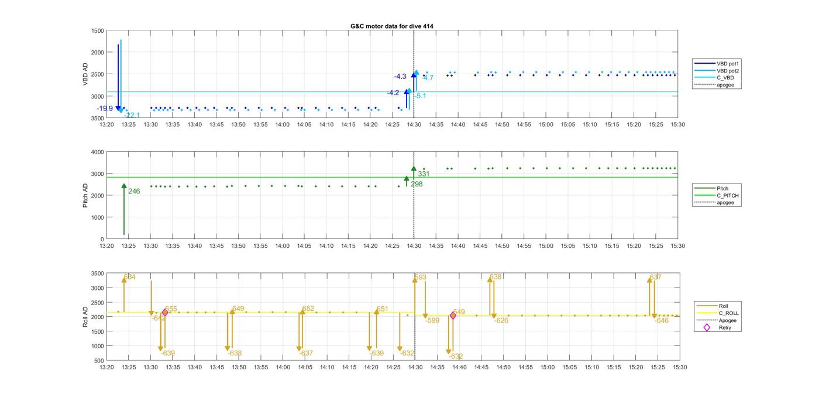Viewport: 819px width, 405px height.
Task: Click the title "G&C motor data for dive 414"
Action: (x=392, y=26)
